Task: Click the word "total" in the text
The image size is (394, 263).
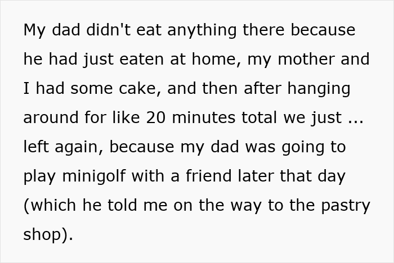Action: pyautogui.click(x=262, y=118)
